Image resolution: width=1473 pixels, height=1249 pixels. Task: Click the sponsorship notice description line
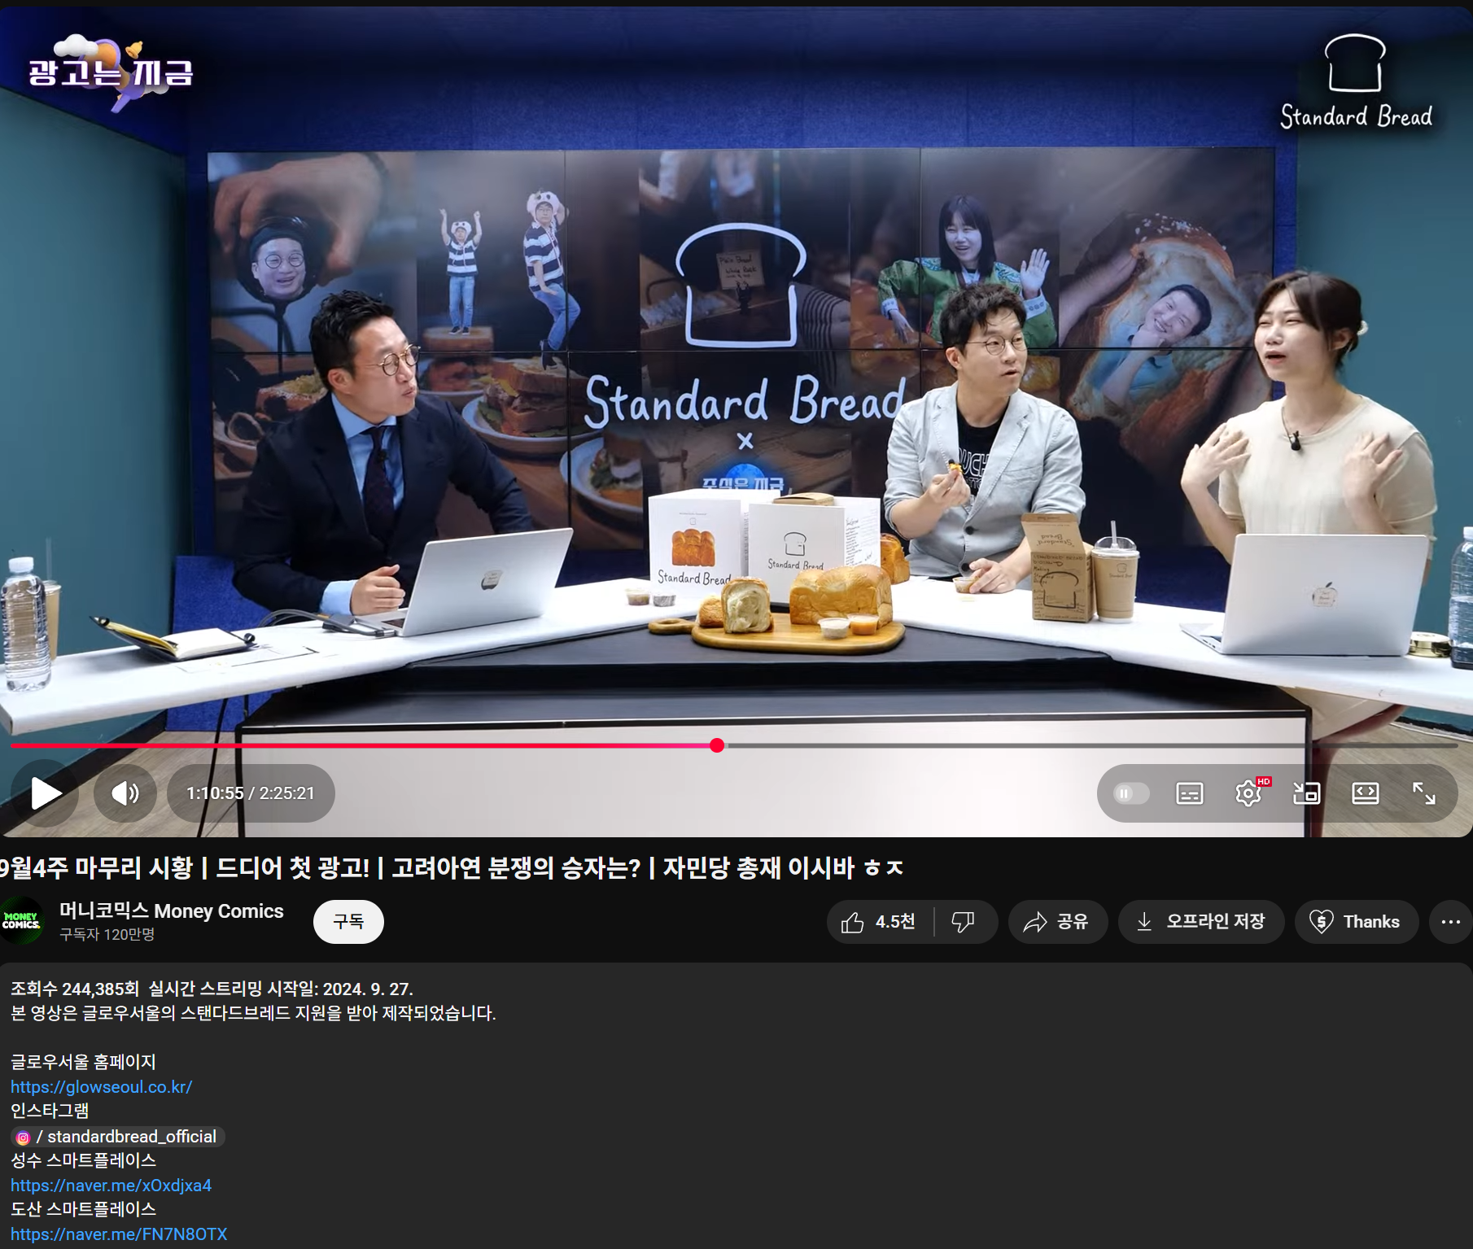pos(253,1014)
